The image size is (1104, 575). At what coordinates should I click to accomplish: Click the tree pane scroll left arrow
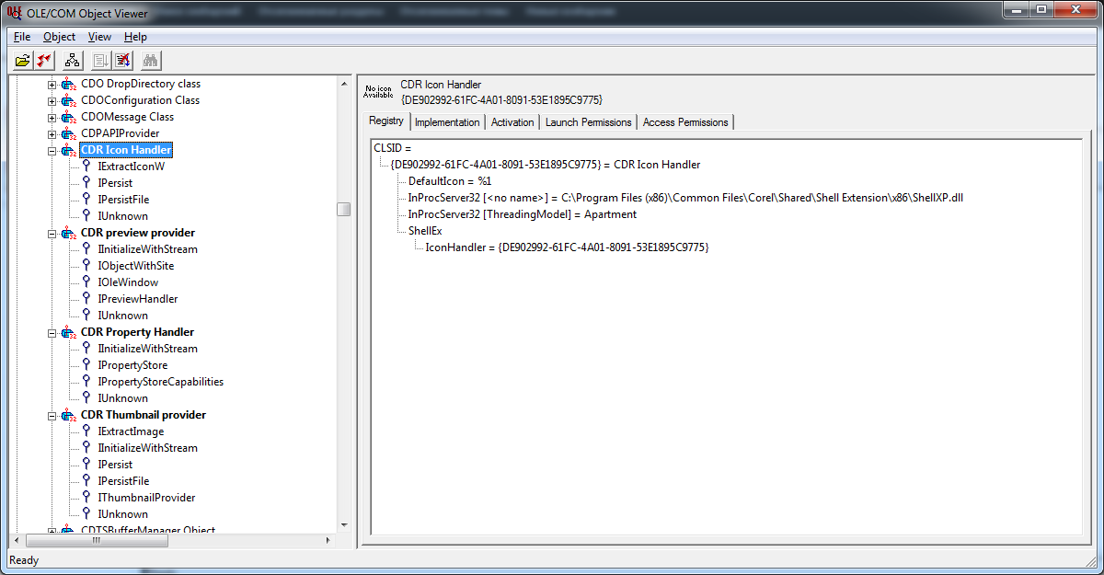click(17, 541)
